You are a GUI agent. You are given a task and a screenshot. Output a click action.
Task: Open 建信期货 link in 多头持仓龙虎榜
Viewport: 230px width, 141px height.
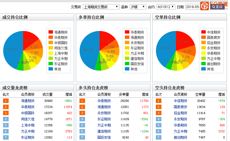[104, 131]
